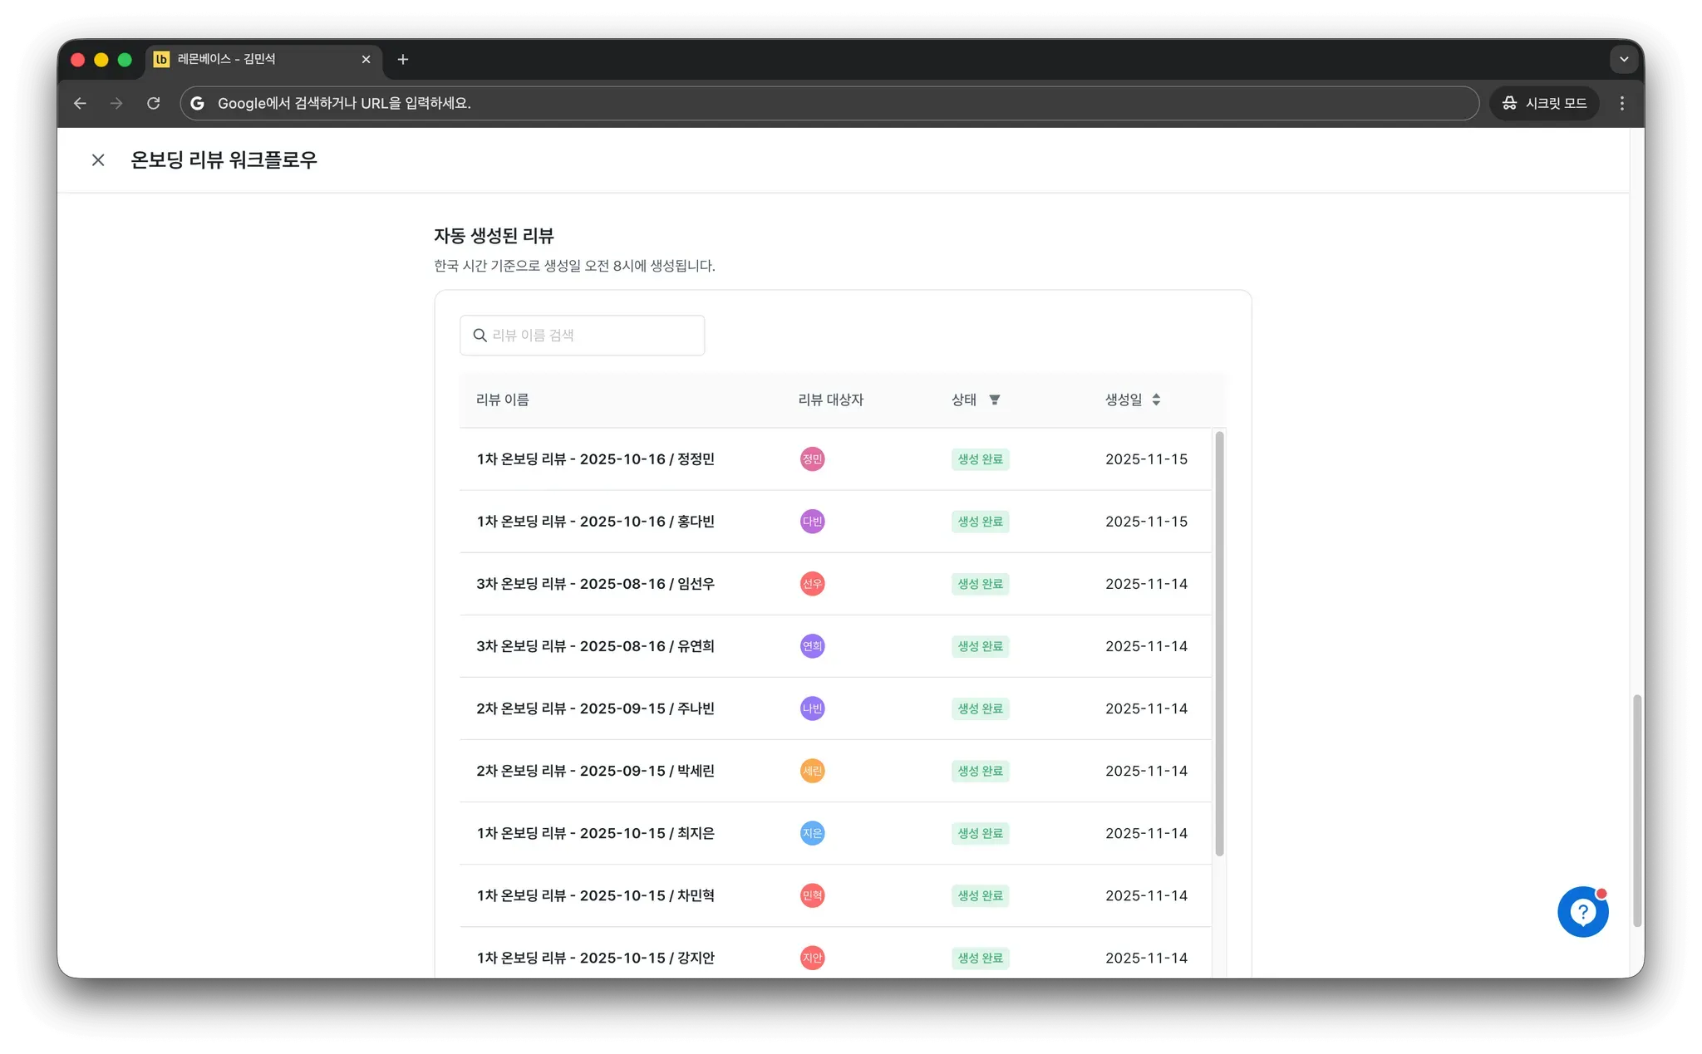The image size is (1702, 1054).
Task: Click the 세린 avatar
Action: [x=812, y=771]
